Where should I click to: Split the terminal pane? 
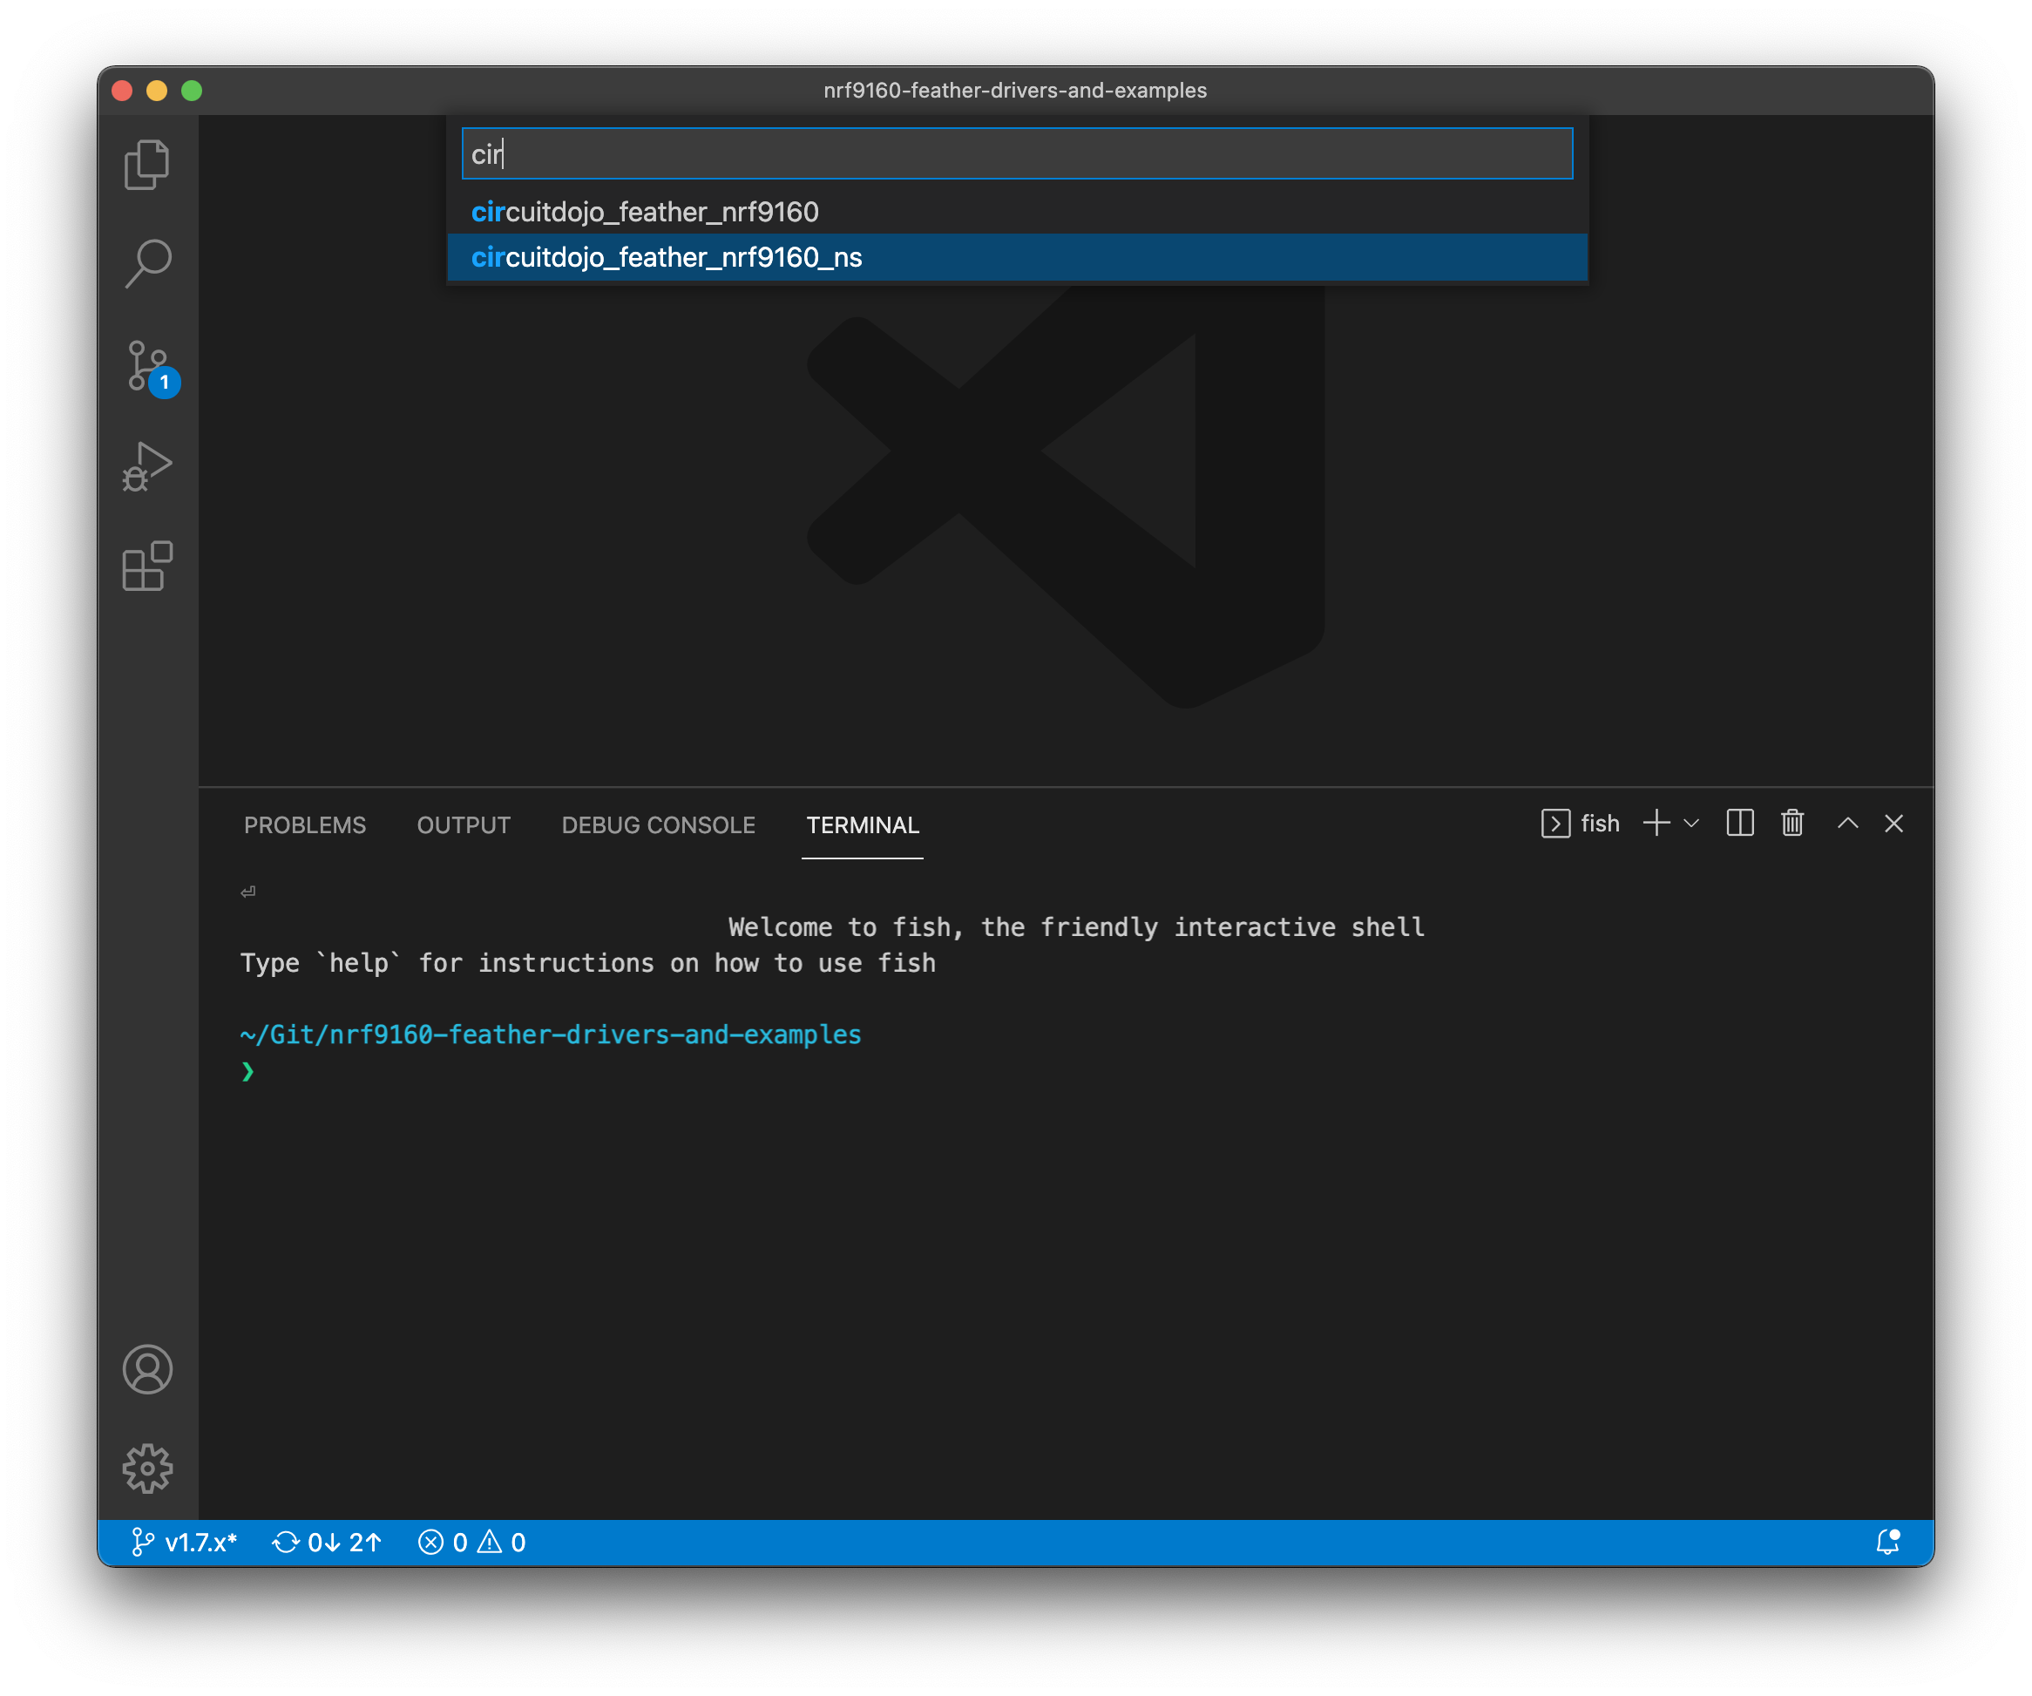1740,823
